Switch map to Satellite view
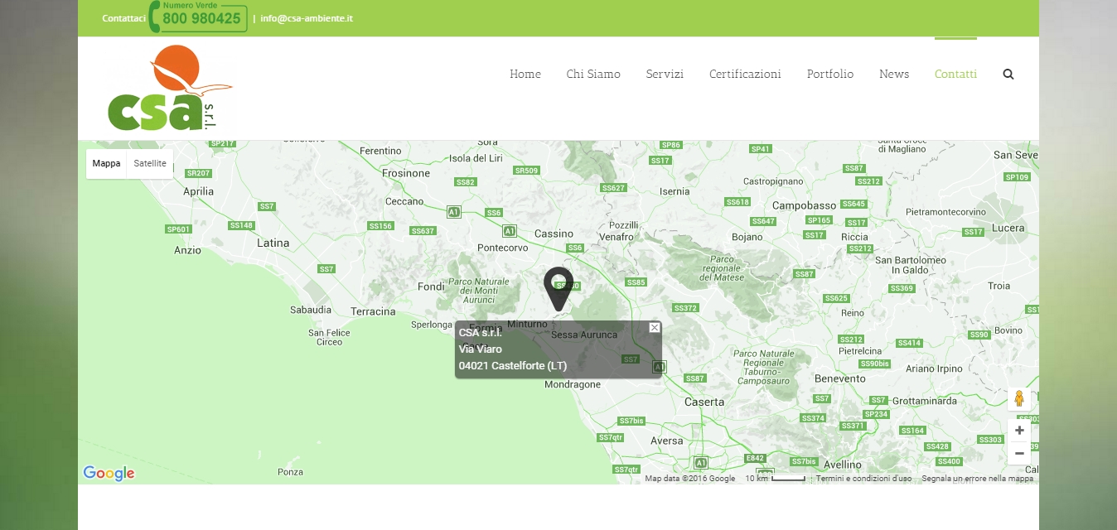Screen dimensions: 1117x530 click(150, 164)
